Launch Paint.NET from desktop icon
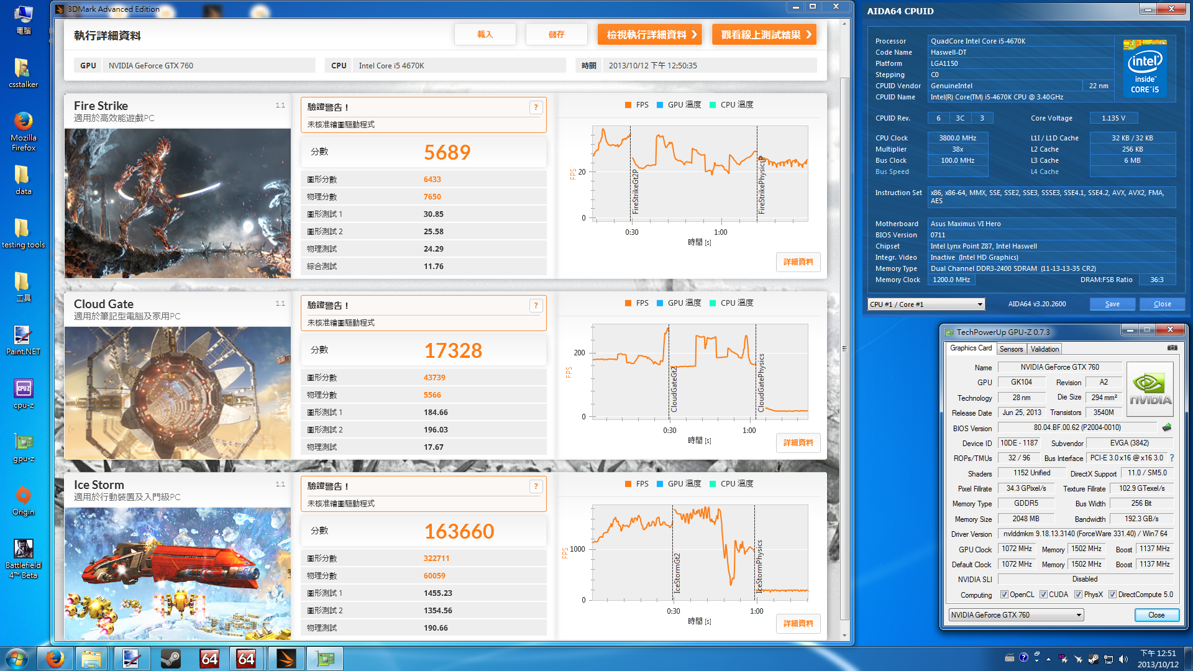1193x671 pixels. [x=23, y=340]
